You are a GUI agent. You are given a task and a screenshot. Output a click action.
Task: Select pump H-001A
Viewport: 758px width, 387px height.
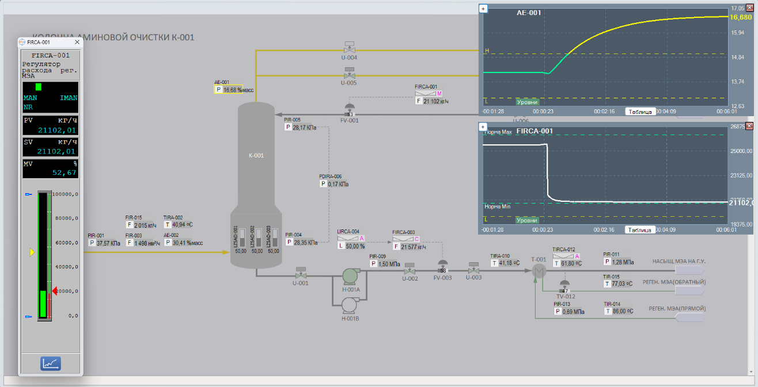[x=350, y=277]
